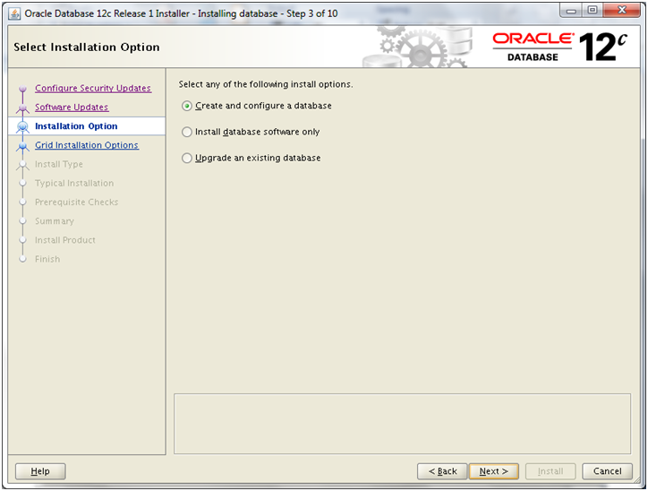The image size is (648, 491).
Task: Click the empty message area panel
Action: [402, 424]
